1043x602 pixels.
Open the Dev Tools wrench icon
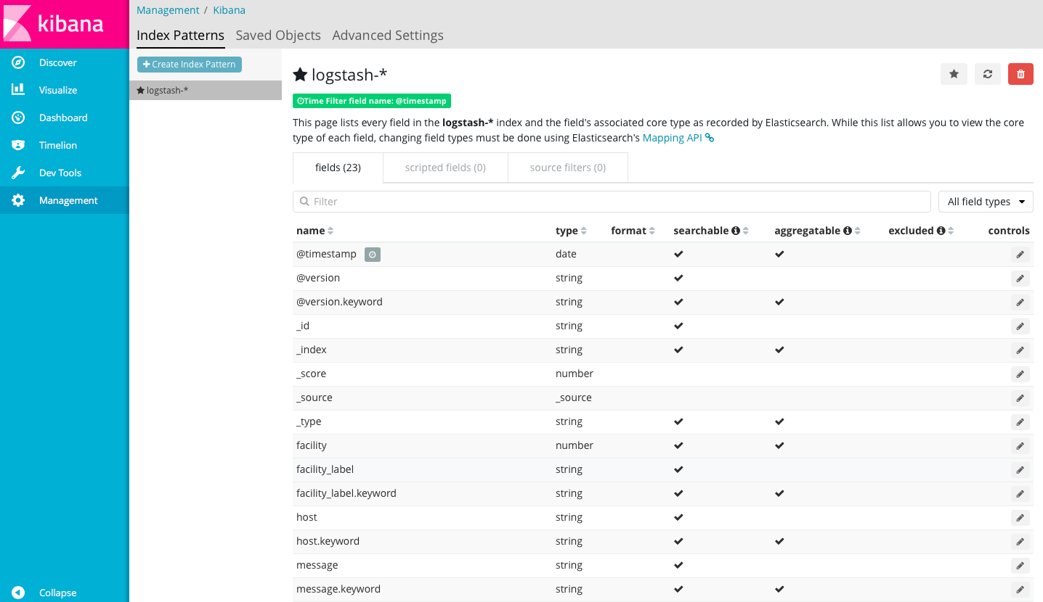pyautogui.click(x=18, y=173)
